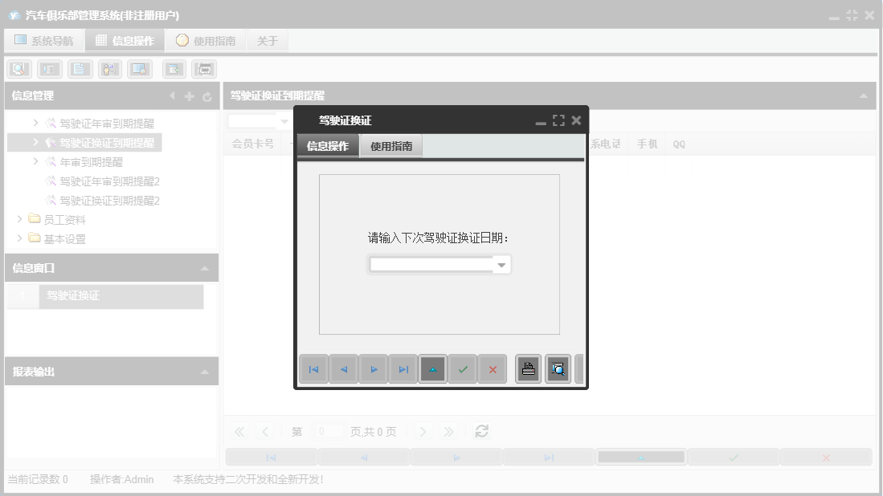Image resolution: width=883 pixels, height=496 pixels.
Task: Switch to the 使用指南 tab in the dialog
Action: (393, 147)
